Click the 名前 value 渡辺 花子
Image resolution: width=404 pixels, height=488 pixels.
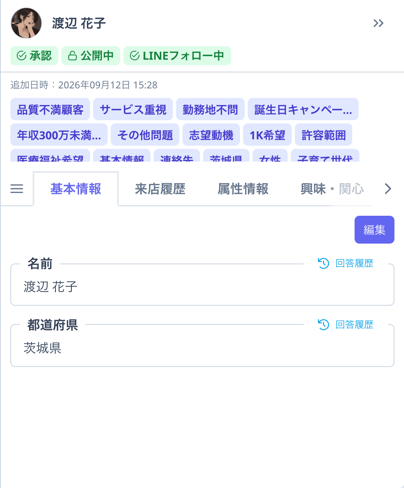(x=50, y=287)
